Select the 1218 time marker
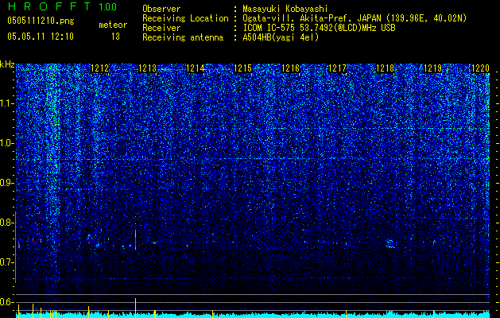This screenshot has width=500, height=318. (386, 68)
